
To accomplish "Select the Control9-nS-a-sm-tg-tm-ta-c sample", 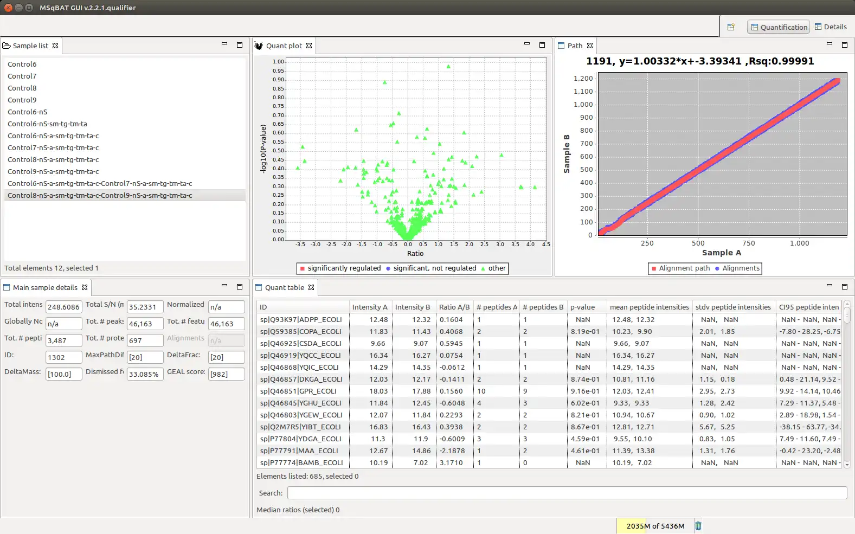I will tap(53, 172).
